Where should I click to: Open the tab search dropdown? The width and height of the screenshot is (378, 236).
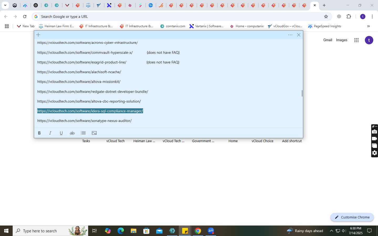[x=5, y=5]
